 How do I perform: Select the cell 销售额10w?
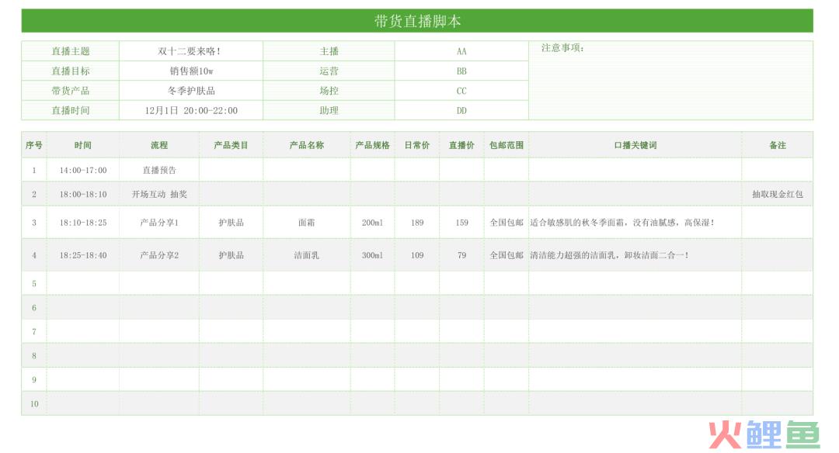coord(191,71)
